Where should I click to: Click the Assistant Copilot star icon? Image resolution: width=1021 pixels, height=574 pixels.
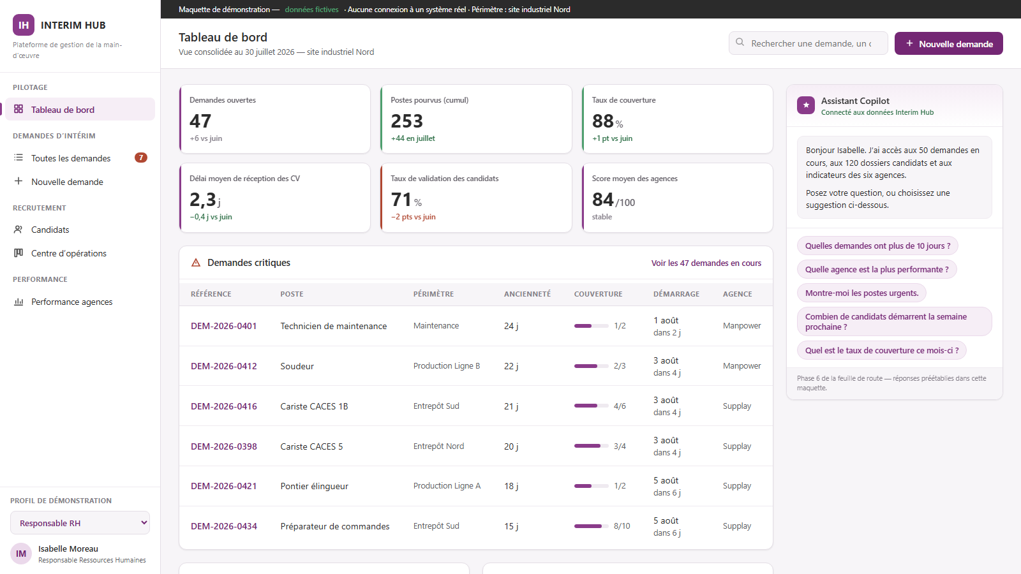(x=806, y=105)
